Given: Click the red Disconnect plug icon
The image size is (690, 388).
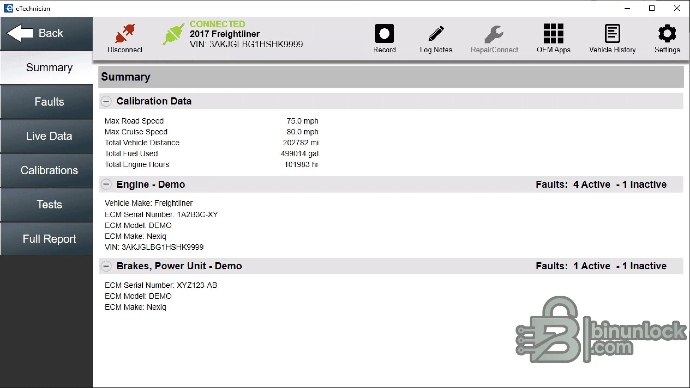Looking at the screenshot, I should point(125,33).
